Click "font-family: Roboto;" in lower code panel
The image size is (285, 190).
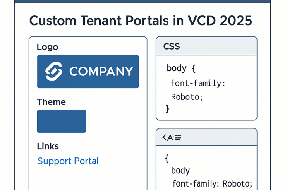pyautogui.click(x=212, y=183)
